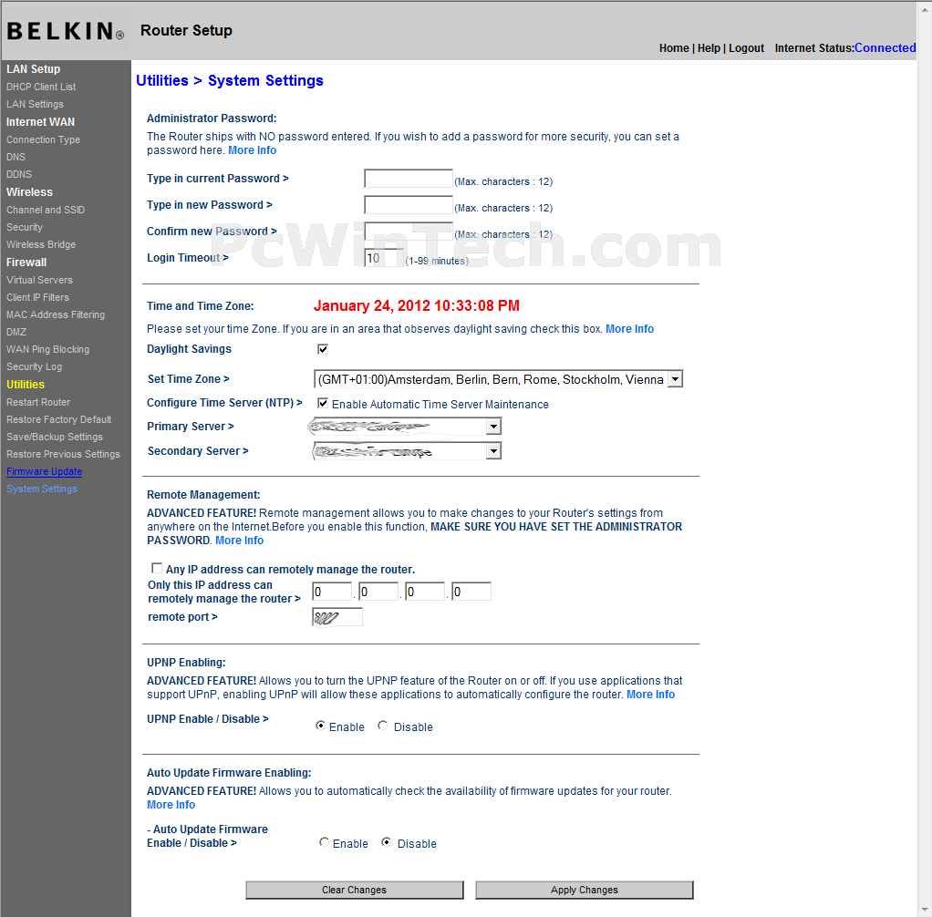The height and width of the screenshot is (917, 932).
Task: Select Auto Update Firmware Enable radio
Action: point(324,841)
